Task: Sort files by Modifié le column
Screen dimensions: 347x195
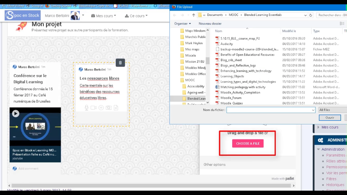Action: pos(289,31)
